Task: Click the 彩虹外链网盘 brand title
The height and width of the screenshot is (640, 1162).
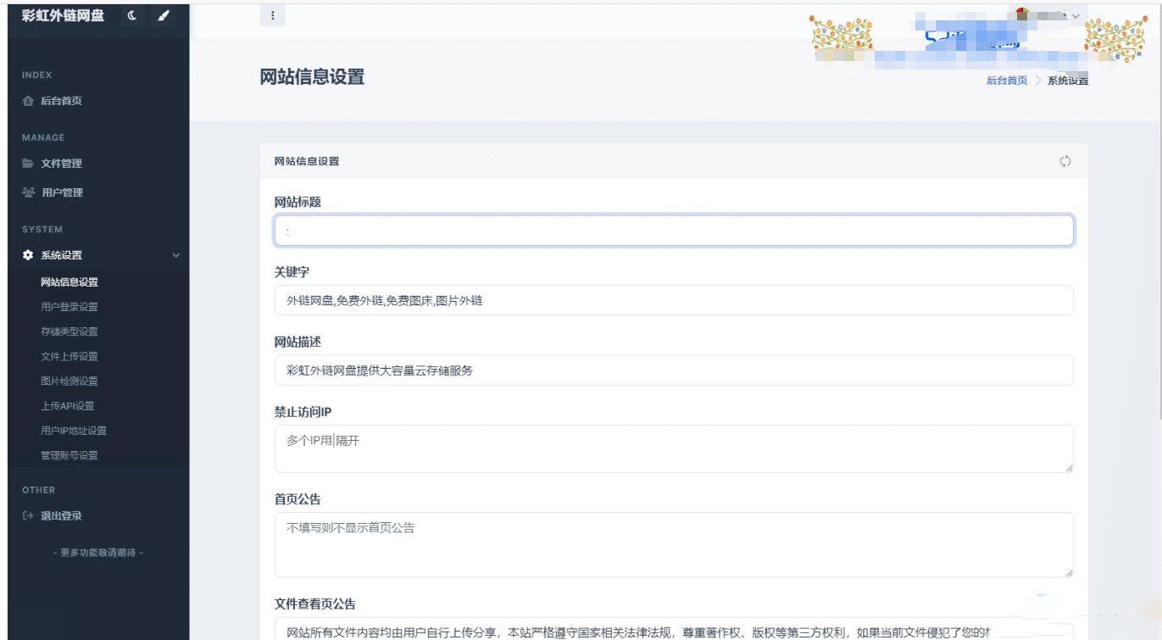Action: [x=63, y=15]
